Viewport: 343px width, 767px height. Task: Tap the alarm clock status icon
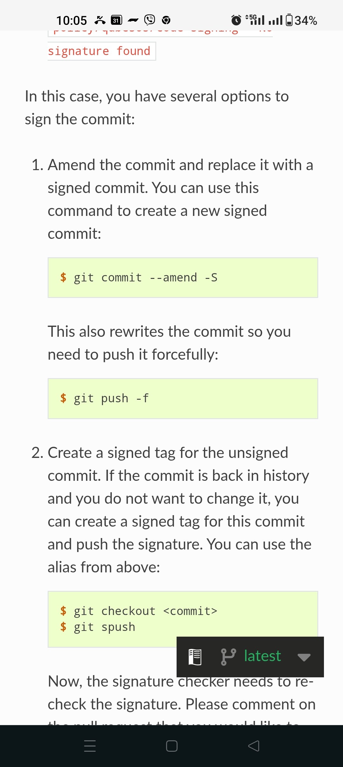236,20
